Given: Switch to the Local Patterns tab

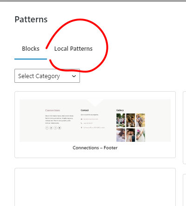Looking at the screenshot, I should pyautogui.click(x=73, y=49).
